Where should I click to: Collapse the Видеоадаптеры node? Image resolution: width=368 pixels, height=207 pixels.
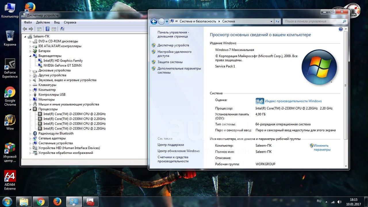[x=30, y=56]
